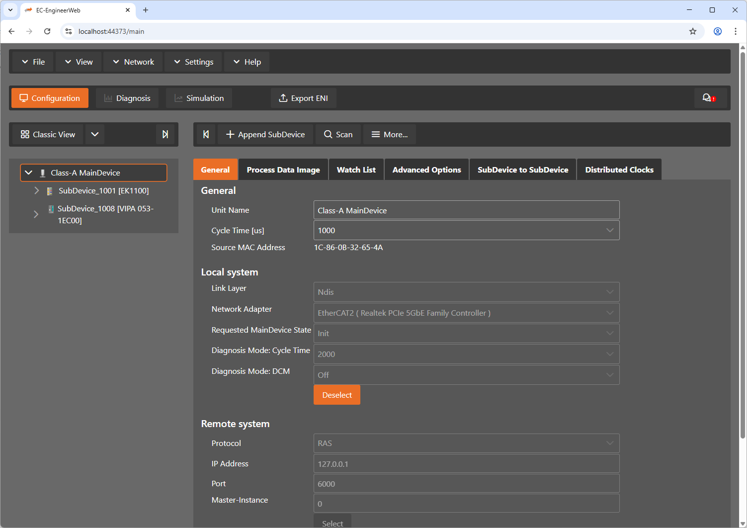Click the Scan button
Screen dimensions: 747x528
point(338,134)
